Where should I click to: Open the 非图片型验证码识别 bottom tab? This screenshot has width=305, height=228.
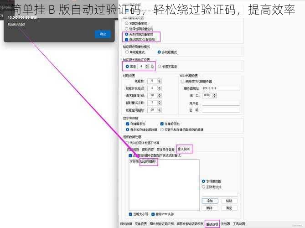click(x=190, y=224)
